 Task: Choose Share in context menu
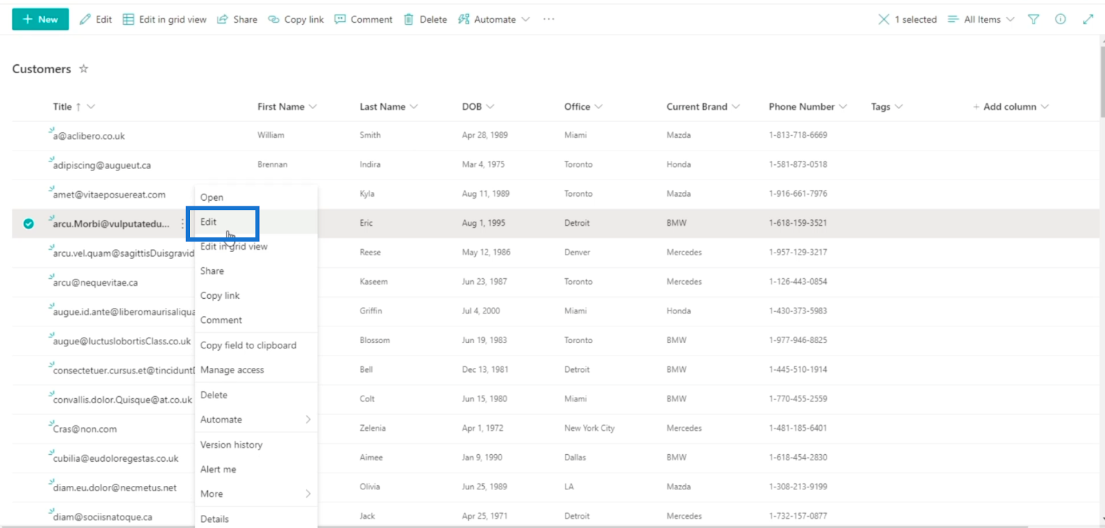click(256, 271)
